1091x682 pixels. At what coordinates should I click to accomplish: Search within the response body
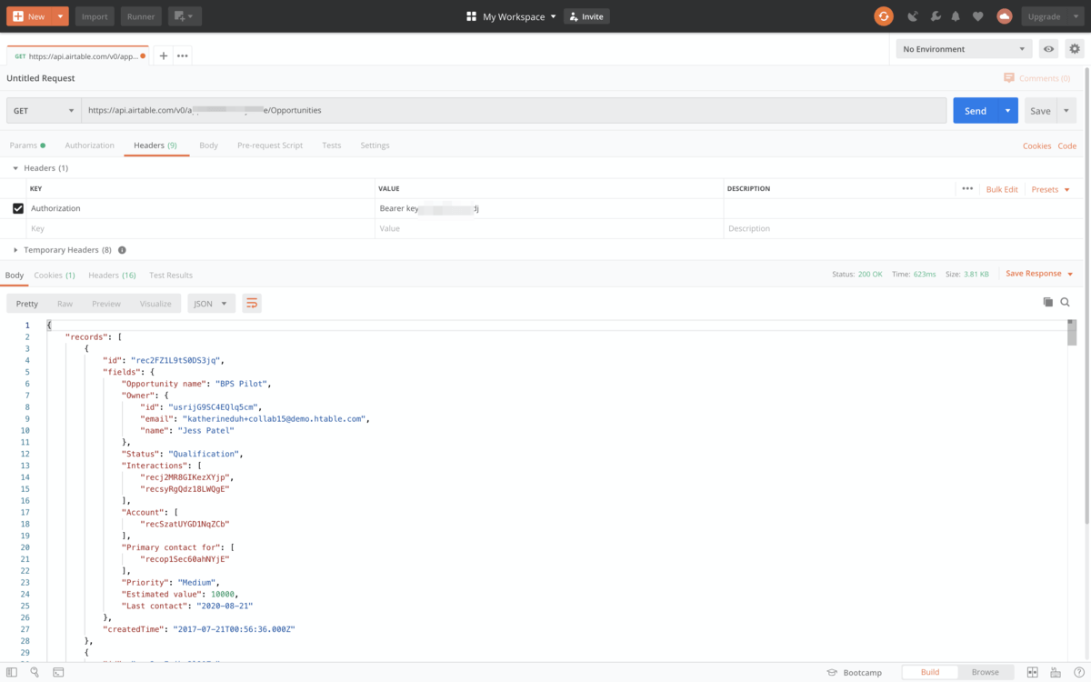[x=1066, y=302]
